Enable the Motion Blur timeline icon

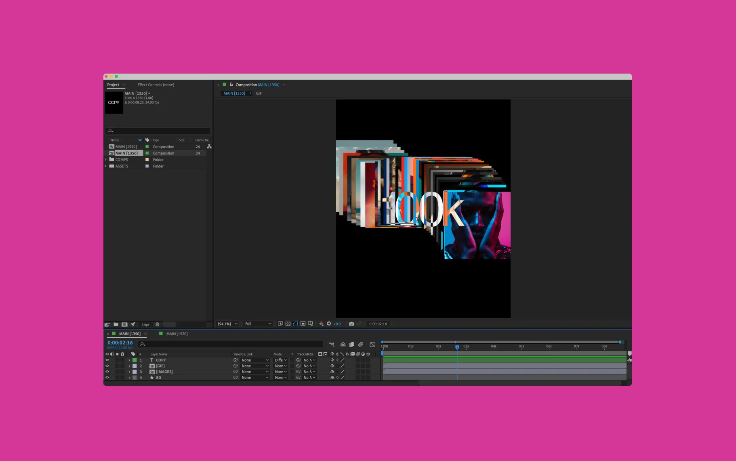361,345
